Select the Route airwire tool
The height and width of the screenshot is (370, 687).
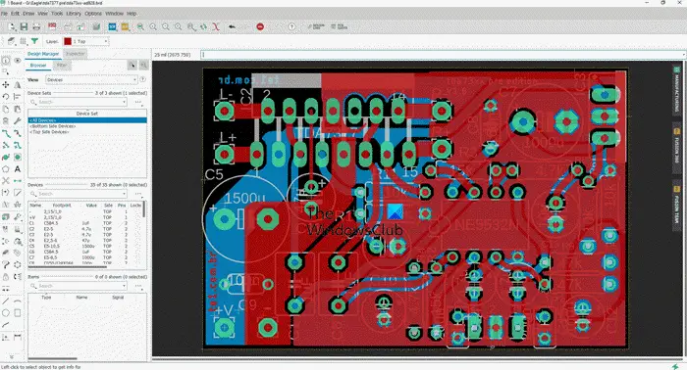pos(6,133)
